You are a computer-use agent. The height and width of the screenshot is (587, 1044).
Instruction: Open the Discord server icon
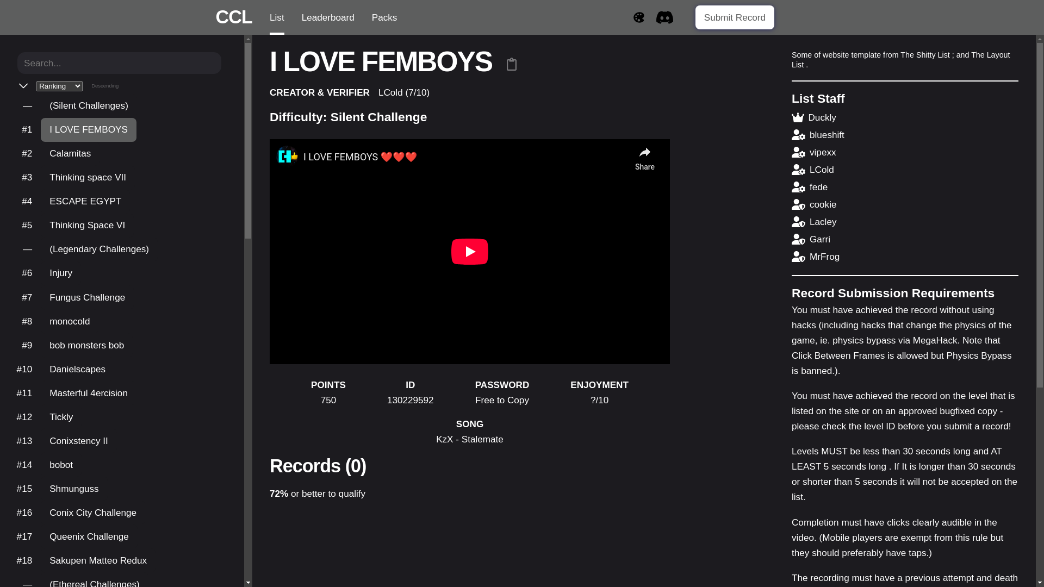pos(664,17)
